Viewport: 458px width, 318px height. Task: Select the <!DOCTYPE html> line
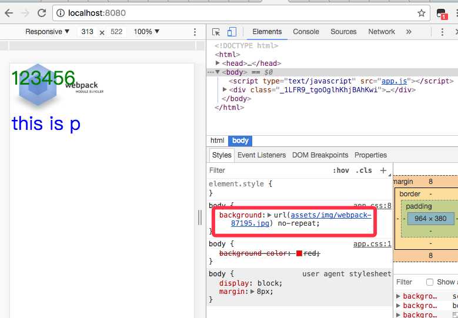[x=246, y=45]
